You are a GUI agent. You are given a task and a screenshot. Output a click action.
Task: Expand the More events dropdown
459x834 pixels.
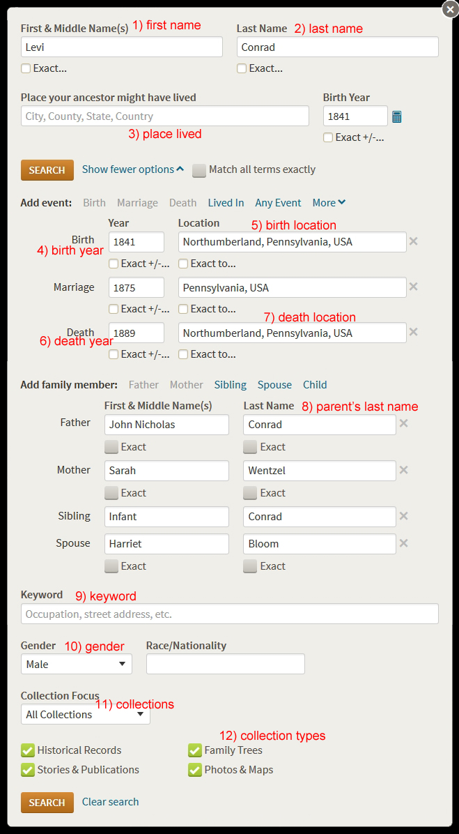click(x=329, y=203)
